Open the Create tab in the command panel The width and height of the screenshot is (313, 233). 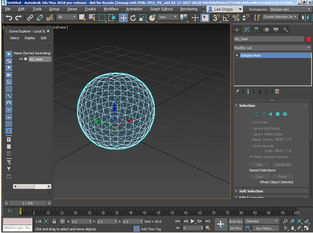click(237, 29)
